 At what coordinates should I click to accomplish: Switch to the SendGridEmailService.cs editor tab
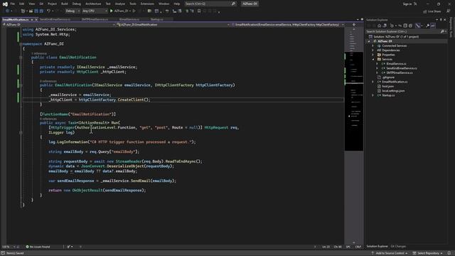click(x=55, y=19)
